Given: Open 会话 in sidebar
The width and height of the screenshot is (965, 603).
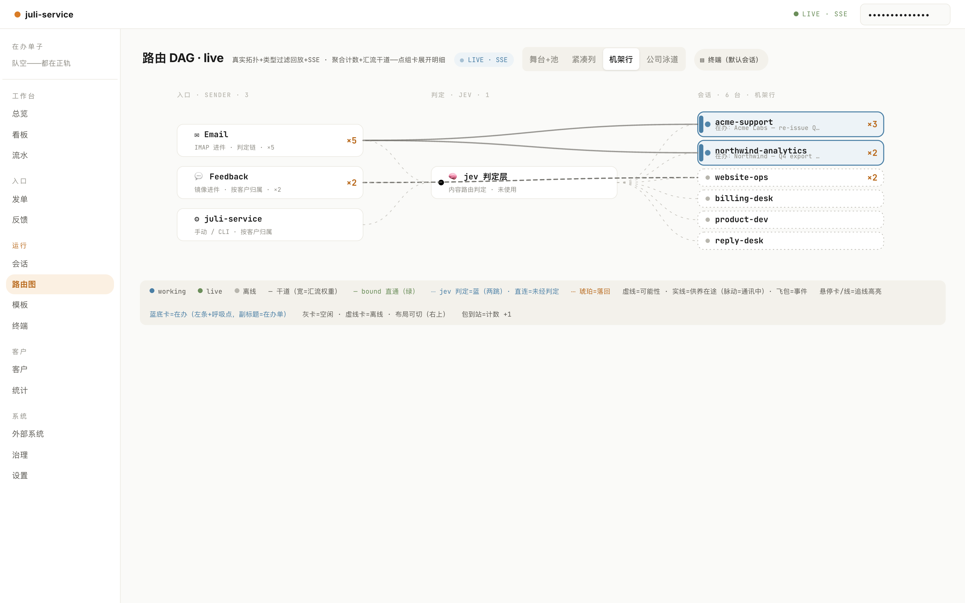Looking at the screenshot, I should pyautogui.click(x=60, y=264).
